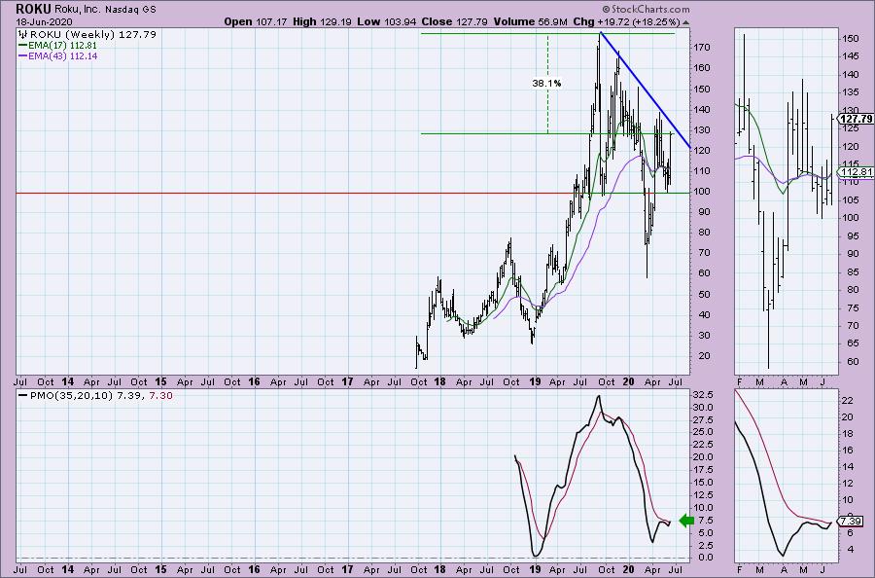
Task: Click the red horizontal support line at 100
Action: pos(296,194)
